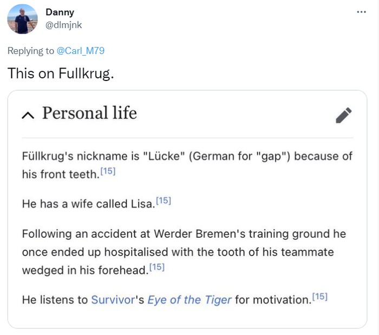This screenshot has width=379, height=335.
Task: Open the @Carl_M79 profile link
Action: 81,51
